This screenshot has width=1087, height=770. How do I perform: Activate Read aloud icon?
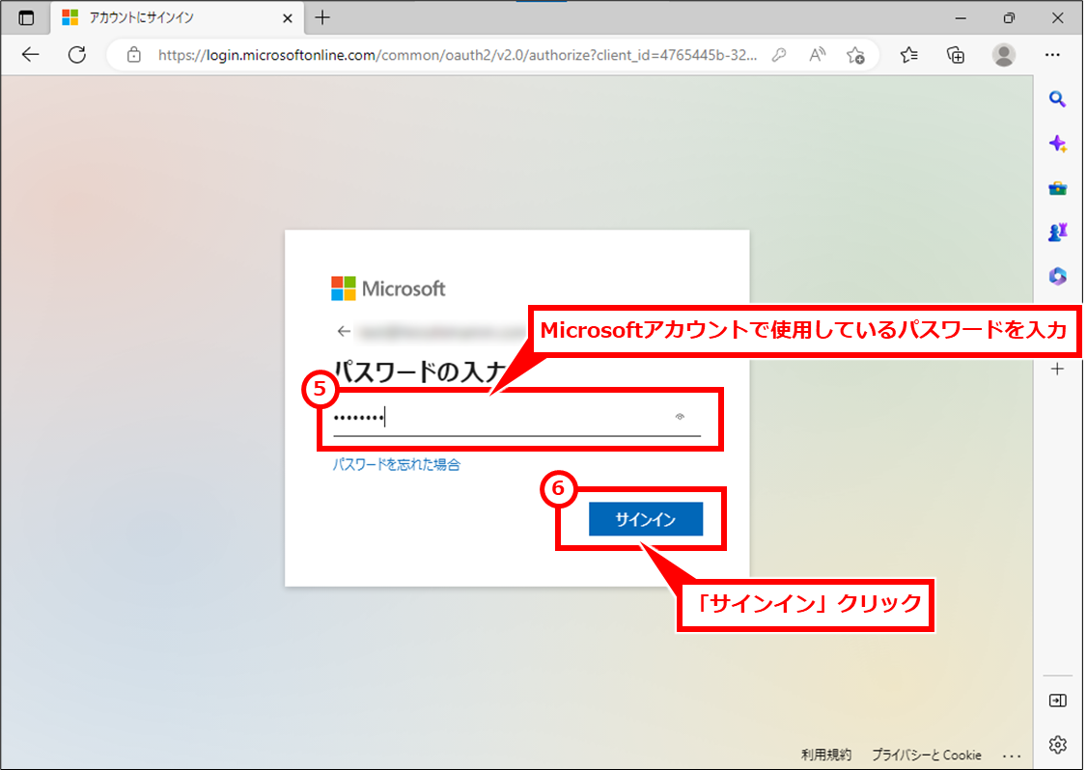818,55
